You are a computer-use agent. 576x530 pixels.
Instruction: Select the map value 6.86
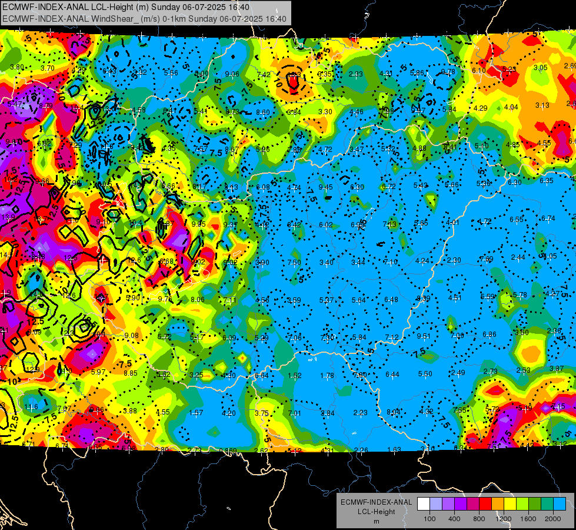[490, 334]
